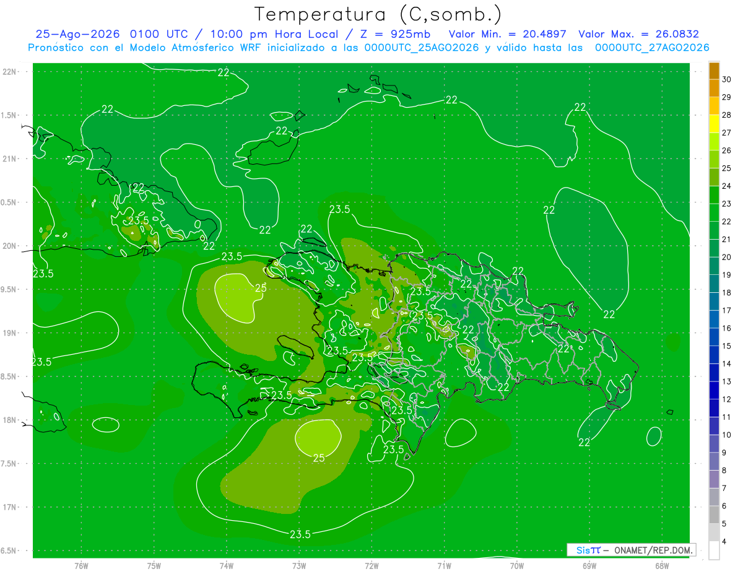The height and width of the screenshot is (574, 743).
Task: Click the gray legend swatch between 5 and 6
Action: point(714,515)
